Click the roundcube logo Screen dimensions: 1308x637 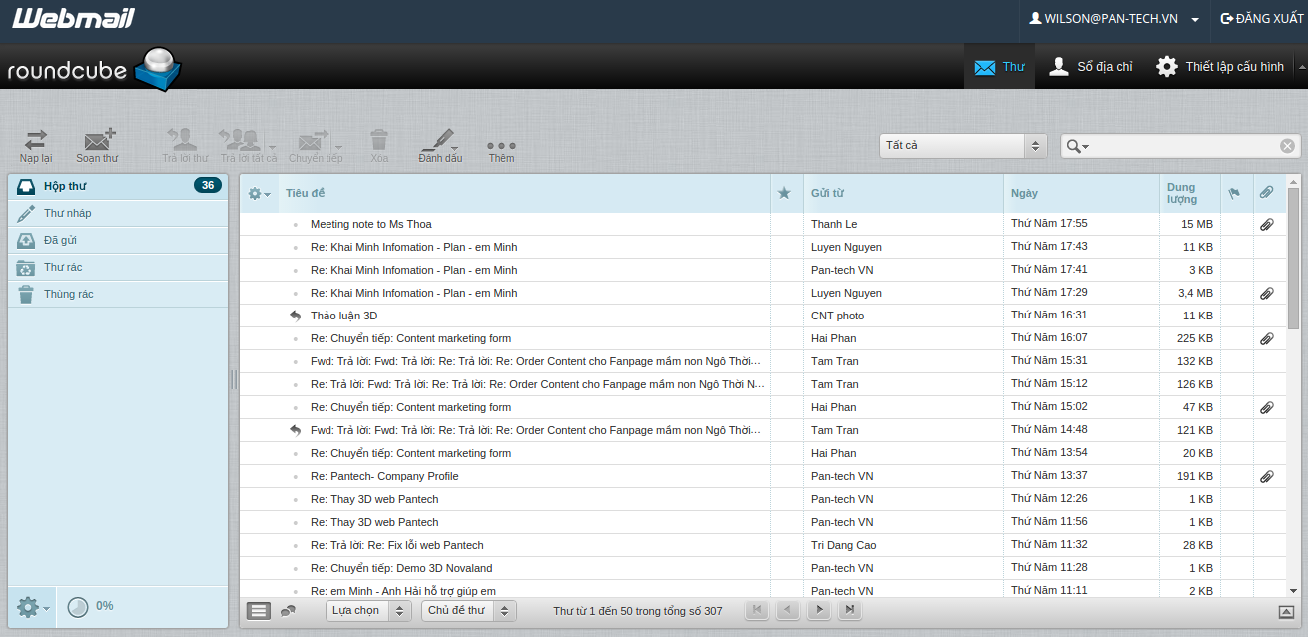click(95, 69)
